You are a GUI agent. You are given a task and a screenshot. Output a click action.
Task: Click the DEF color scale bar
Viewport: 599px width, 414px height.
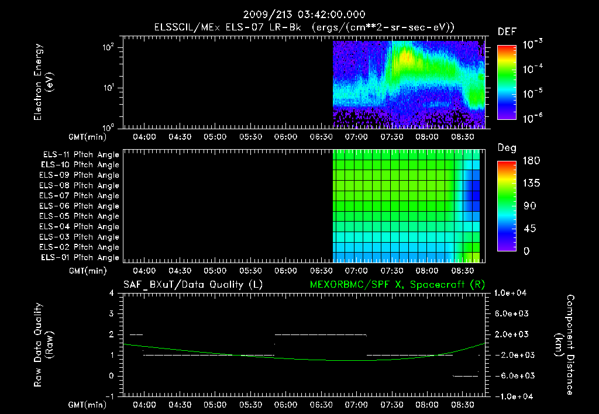(507, 82)
